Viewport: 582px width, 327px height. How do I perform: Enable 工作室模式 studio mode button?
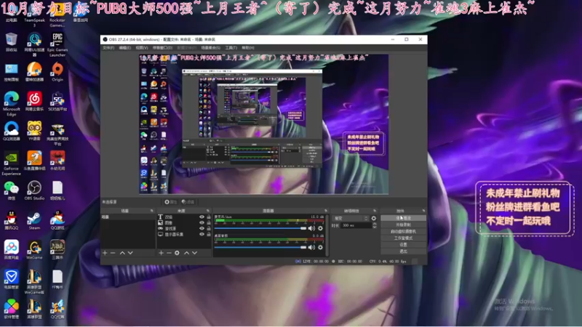(x=403, y=238)
